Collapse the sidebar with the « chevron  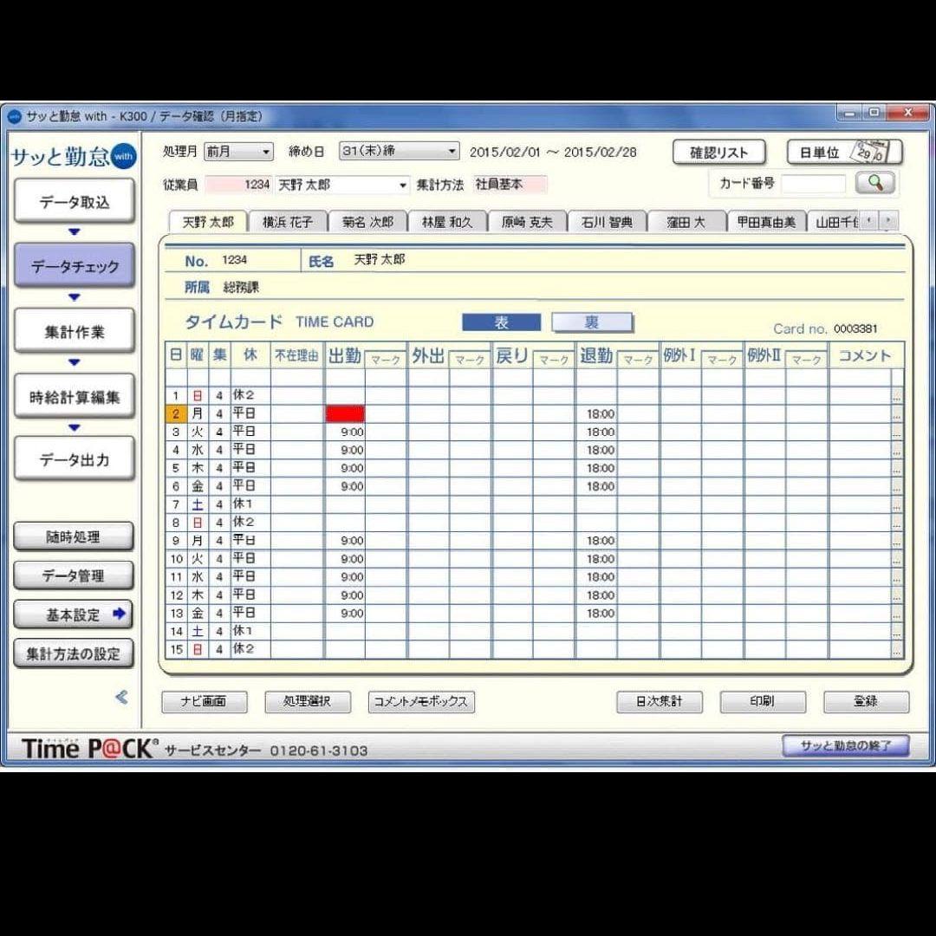coord(121,698)
